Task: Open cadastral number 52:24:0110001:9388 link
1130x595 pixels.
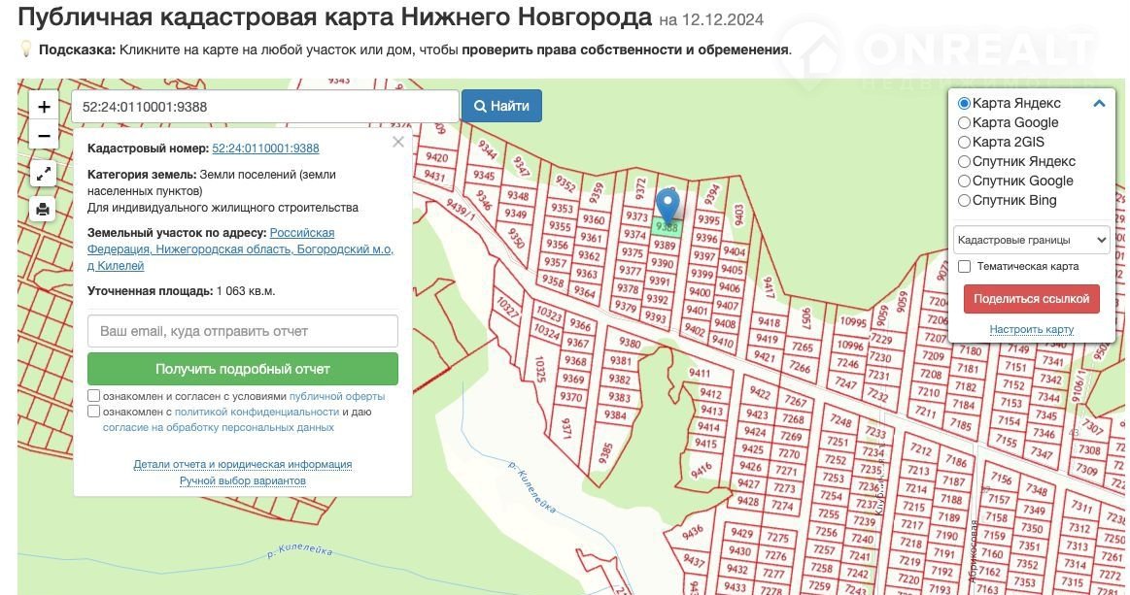Action: click(265, 149)
